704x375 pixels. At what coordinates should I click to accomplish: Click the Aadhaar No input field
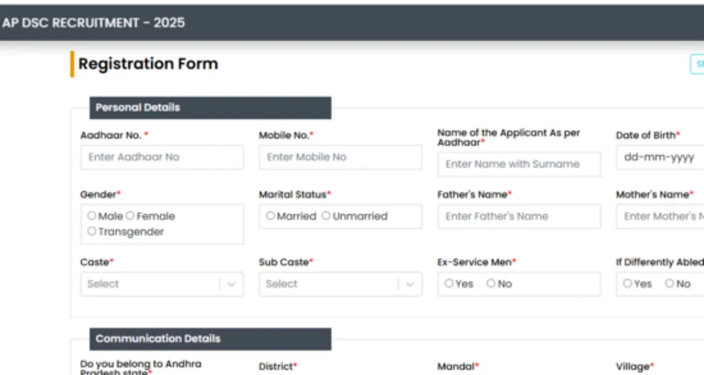point(162,158)
